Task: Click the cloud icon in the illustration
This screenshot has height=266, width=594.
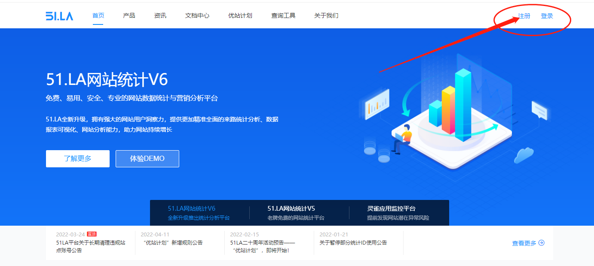Action: [x=524, y=155]
